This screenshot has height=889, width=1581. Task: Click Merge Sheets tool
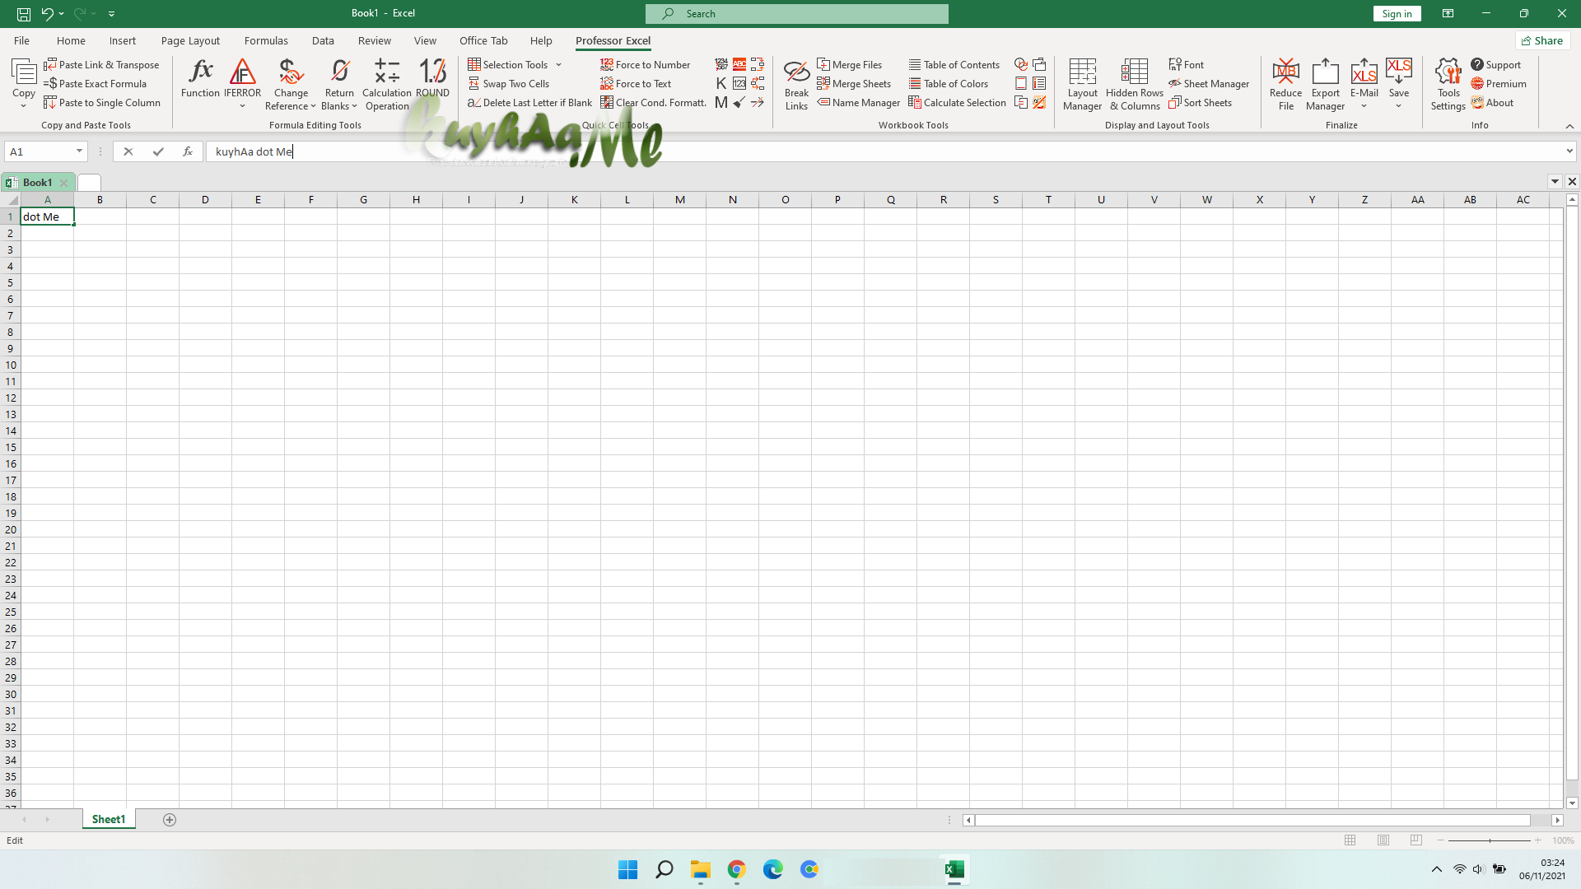click(x=854, y=84)
